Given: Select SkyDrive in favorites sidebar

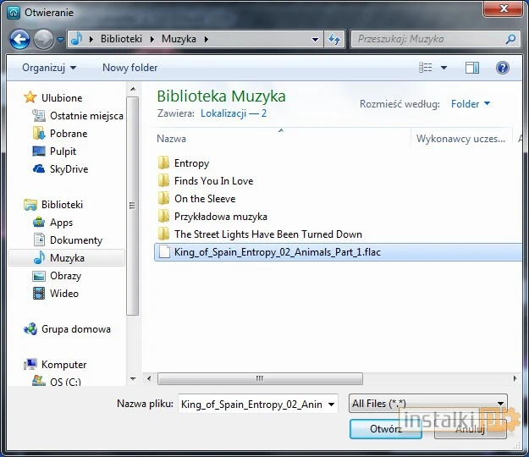Looking at the screenshot, I should point(69,169).
